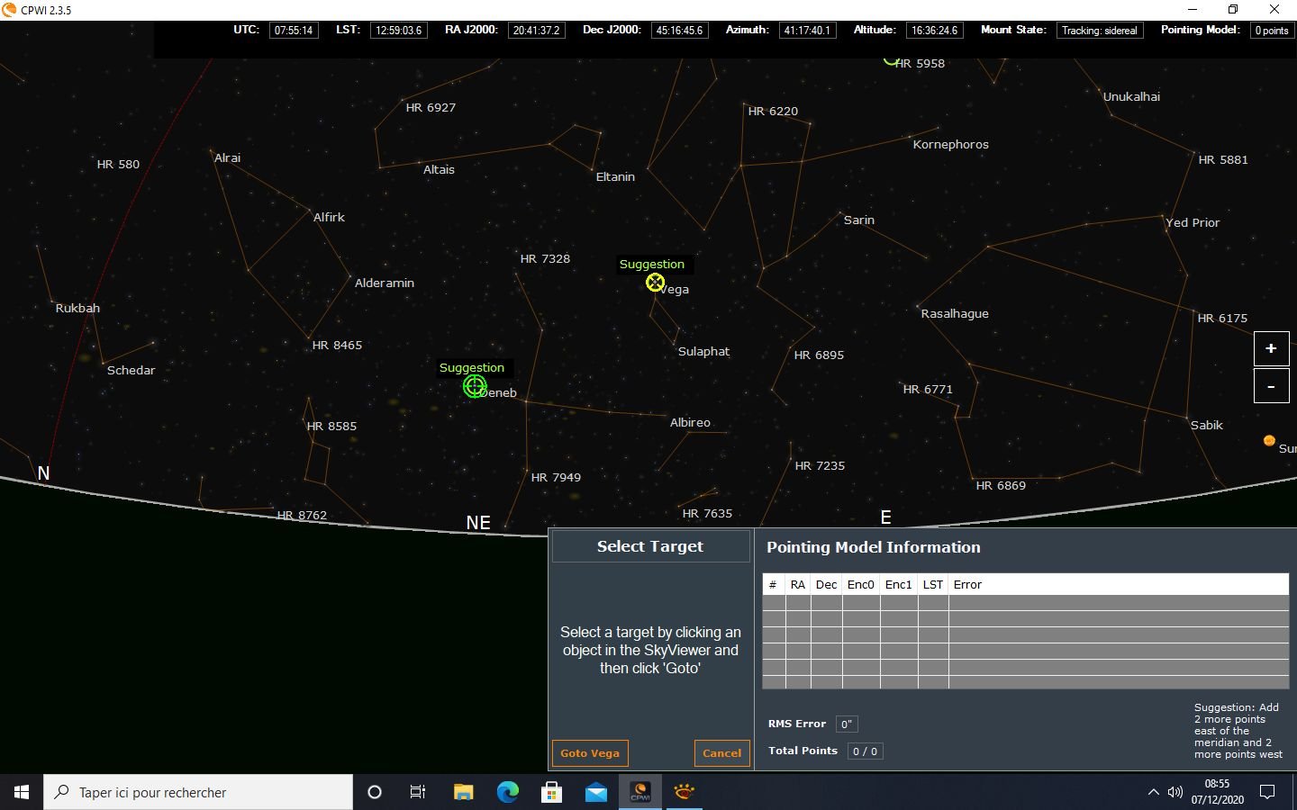Click the Pointing Model points field

[1272, 31]
